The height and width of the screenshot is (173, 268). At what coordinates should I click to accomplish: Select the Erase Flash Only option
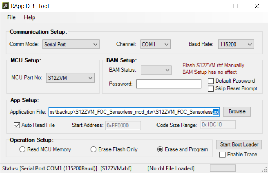93,149
